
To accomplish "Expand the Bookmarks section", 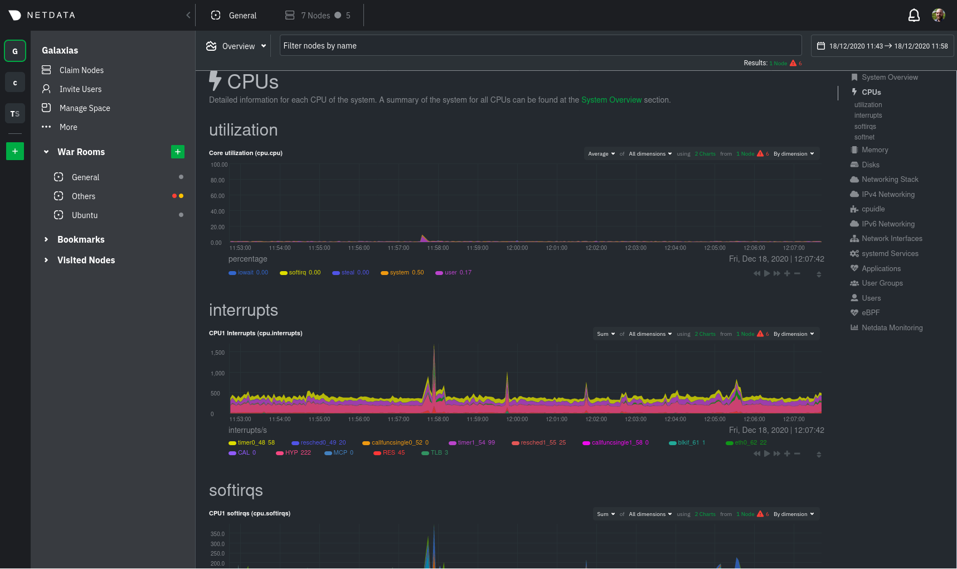I will pyautogui.click(x=81, y=239).
